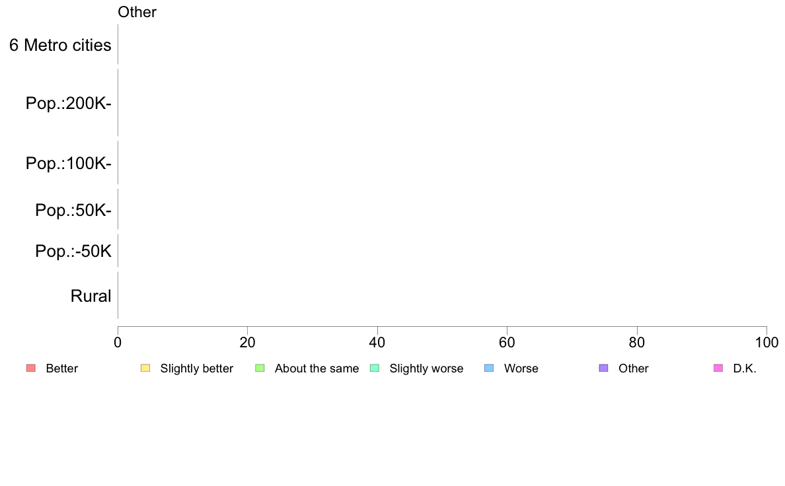Click the pink D.K. legend swatch
Image resolution: width=785 pixels, height=486 pixels.
tap(718, 368)
